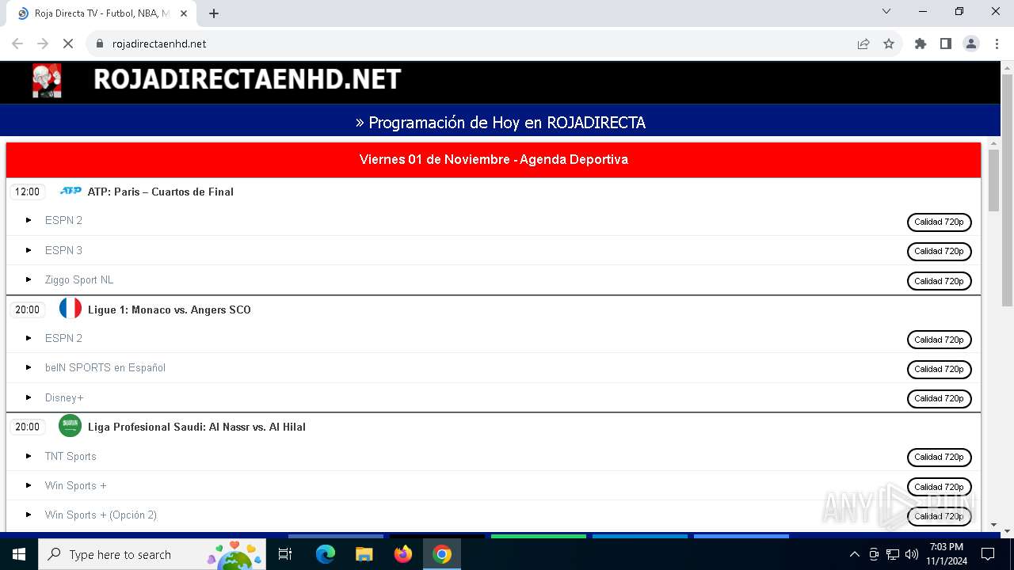The image size is (1014, 570).
Task: Click the inner agenda scrollbar thumb
Action: (x=994, y=180)
